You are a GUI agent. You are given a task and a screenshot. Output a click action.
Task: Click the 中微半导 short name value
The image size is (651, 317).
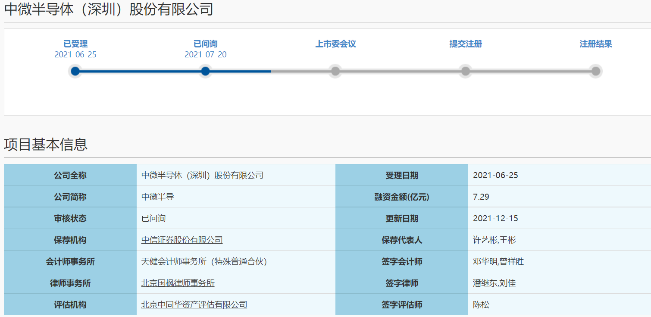point(158,197)
